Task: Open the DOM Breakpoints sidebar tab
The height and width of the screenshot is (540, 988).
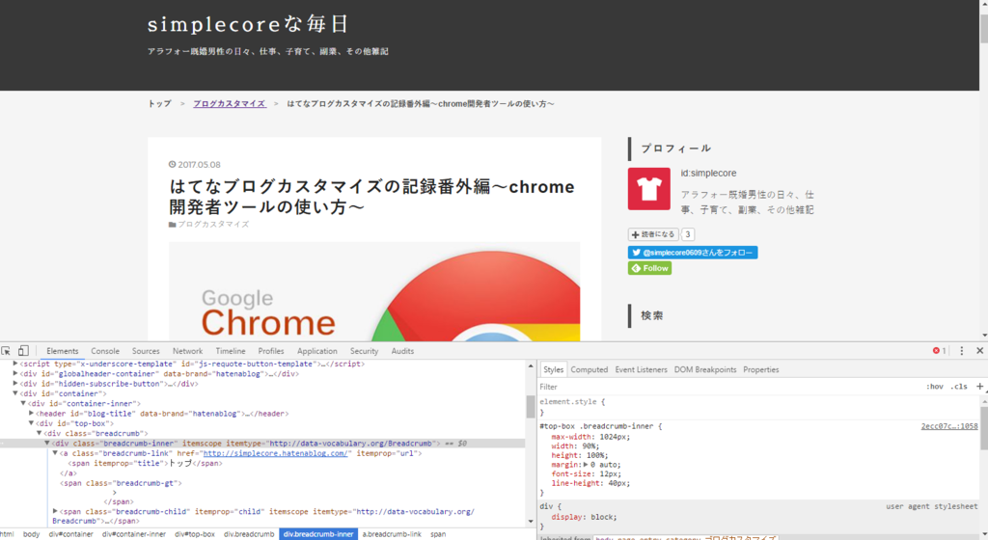Action: (705, 369)
